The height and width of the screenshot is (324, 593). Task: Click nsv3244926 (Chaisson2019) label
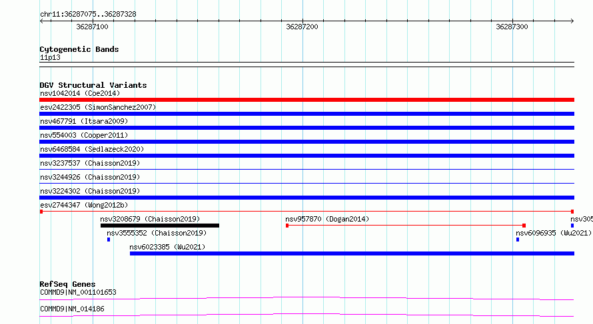(90, 177)
